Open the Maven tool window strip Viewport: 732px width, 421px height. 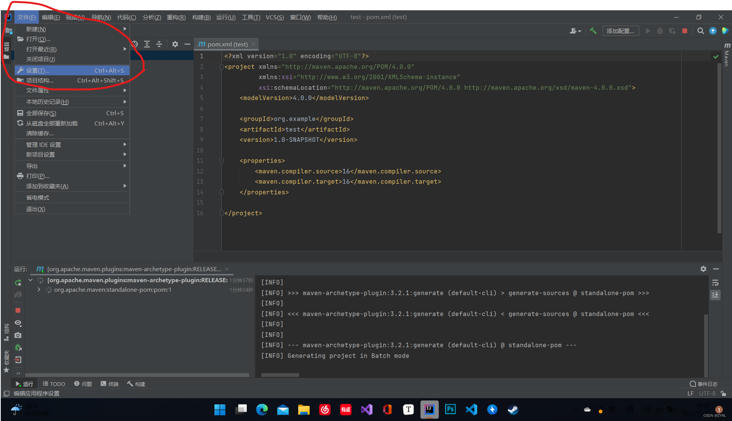click(727, 54)
